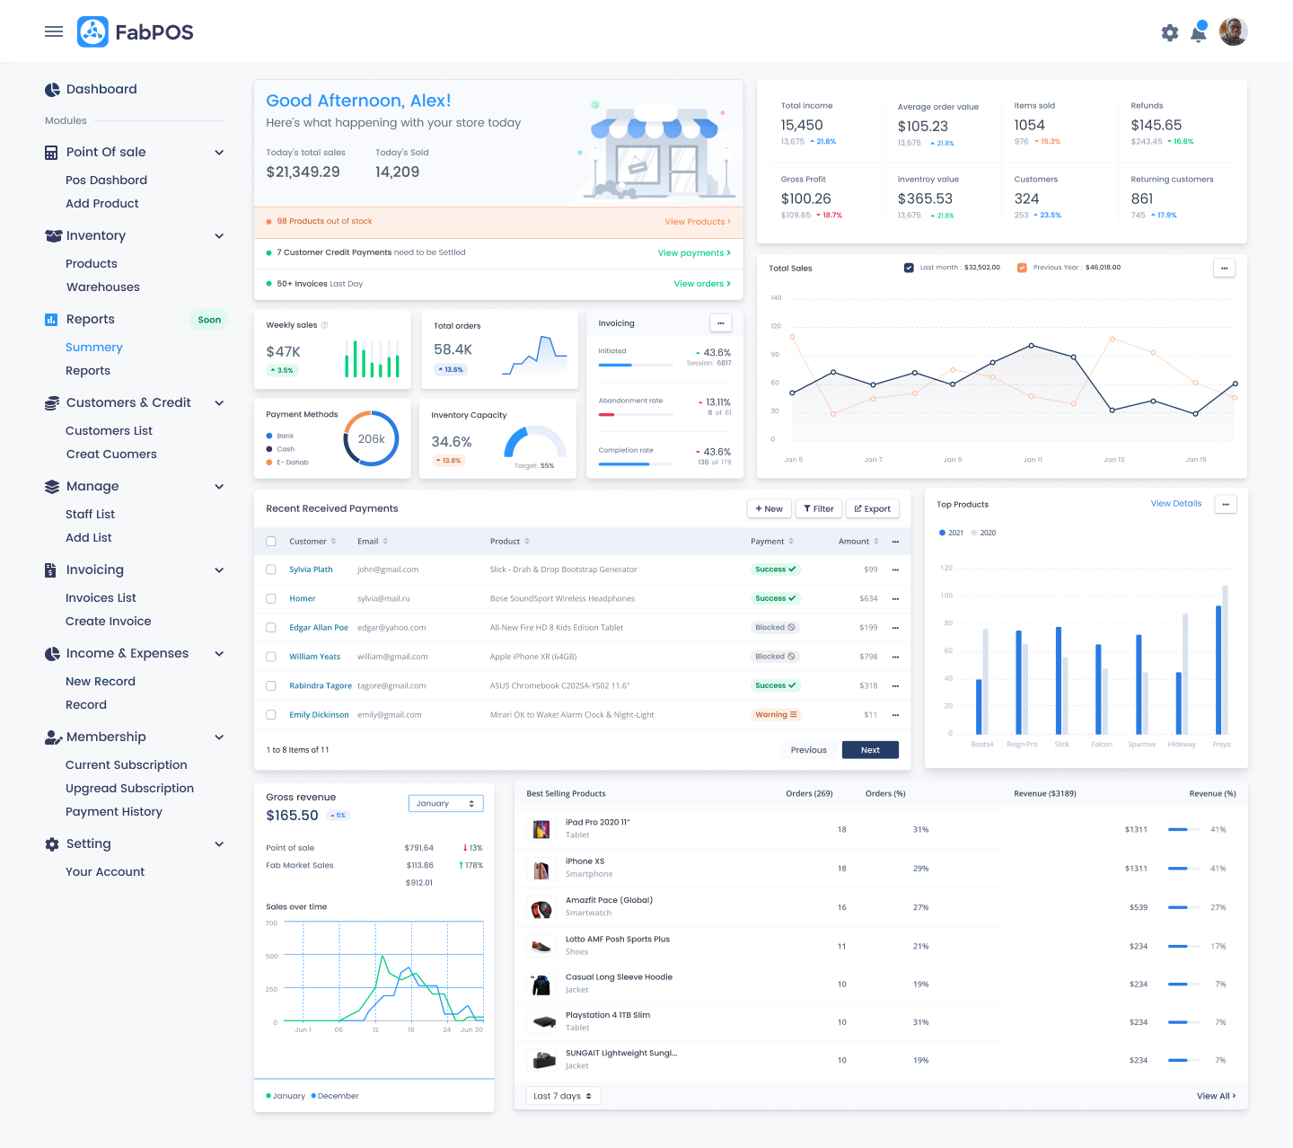The image size is (1293, 1148).
Task: Click the user profile avatar
Action: 1234,31
